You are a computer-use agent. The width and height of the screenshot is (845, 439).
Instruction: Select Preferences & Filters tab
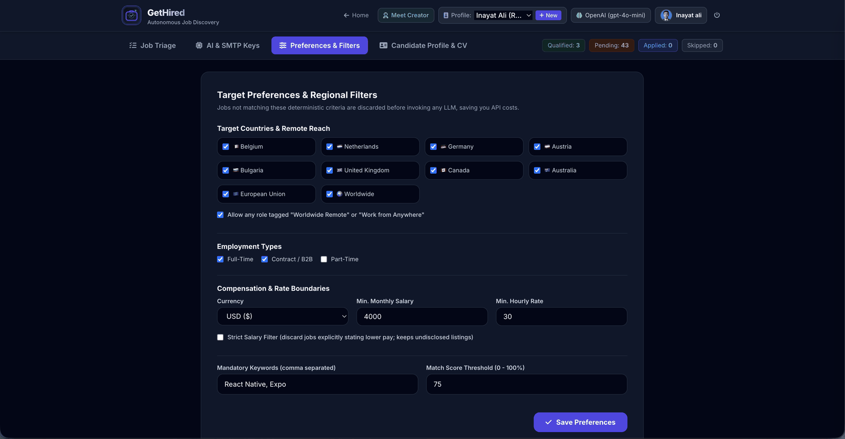320,45
